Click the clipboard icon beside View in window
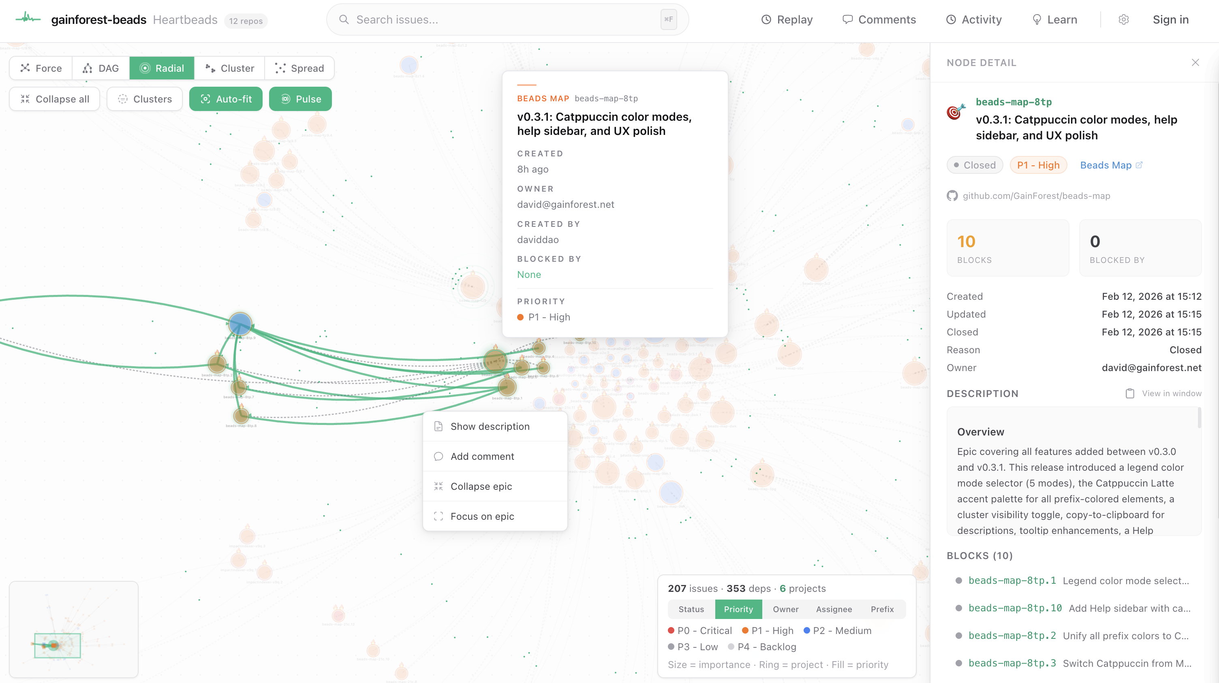The height and width of the screenshot is (683, 1219). [x=1130, y=393]
